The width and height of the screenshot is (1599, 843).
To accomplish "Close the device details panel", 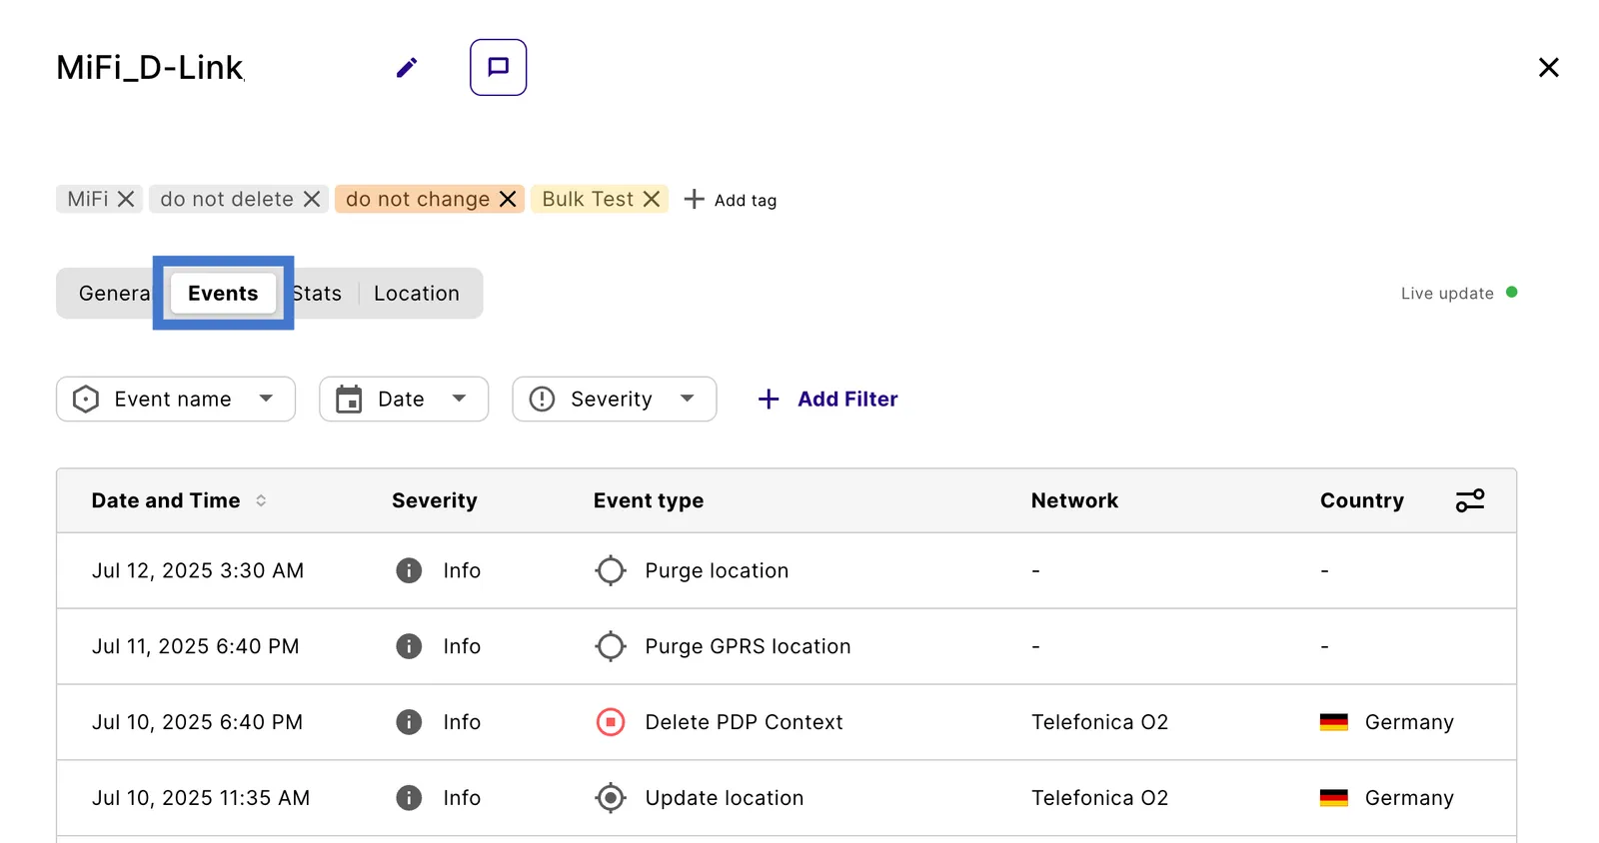I will (1548, 67).
